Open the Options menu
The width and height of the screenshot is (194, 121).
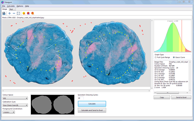click(20, 6)
